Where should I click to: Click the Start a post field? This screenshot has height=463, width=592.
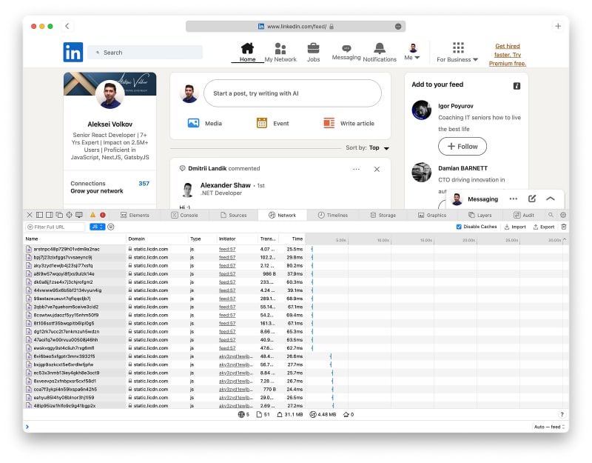click(292, 93)
